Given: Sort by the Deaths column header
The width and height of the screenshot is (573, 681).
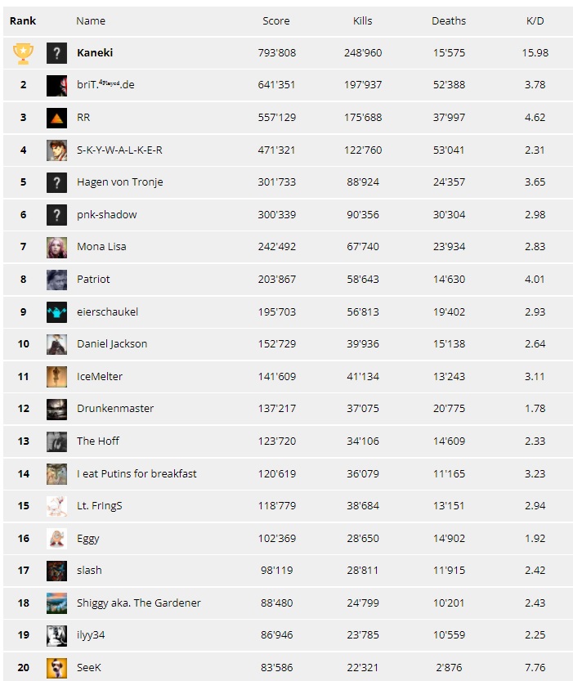Looking at the screenshot, I should pos(449,21).
